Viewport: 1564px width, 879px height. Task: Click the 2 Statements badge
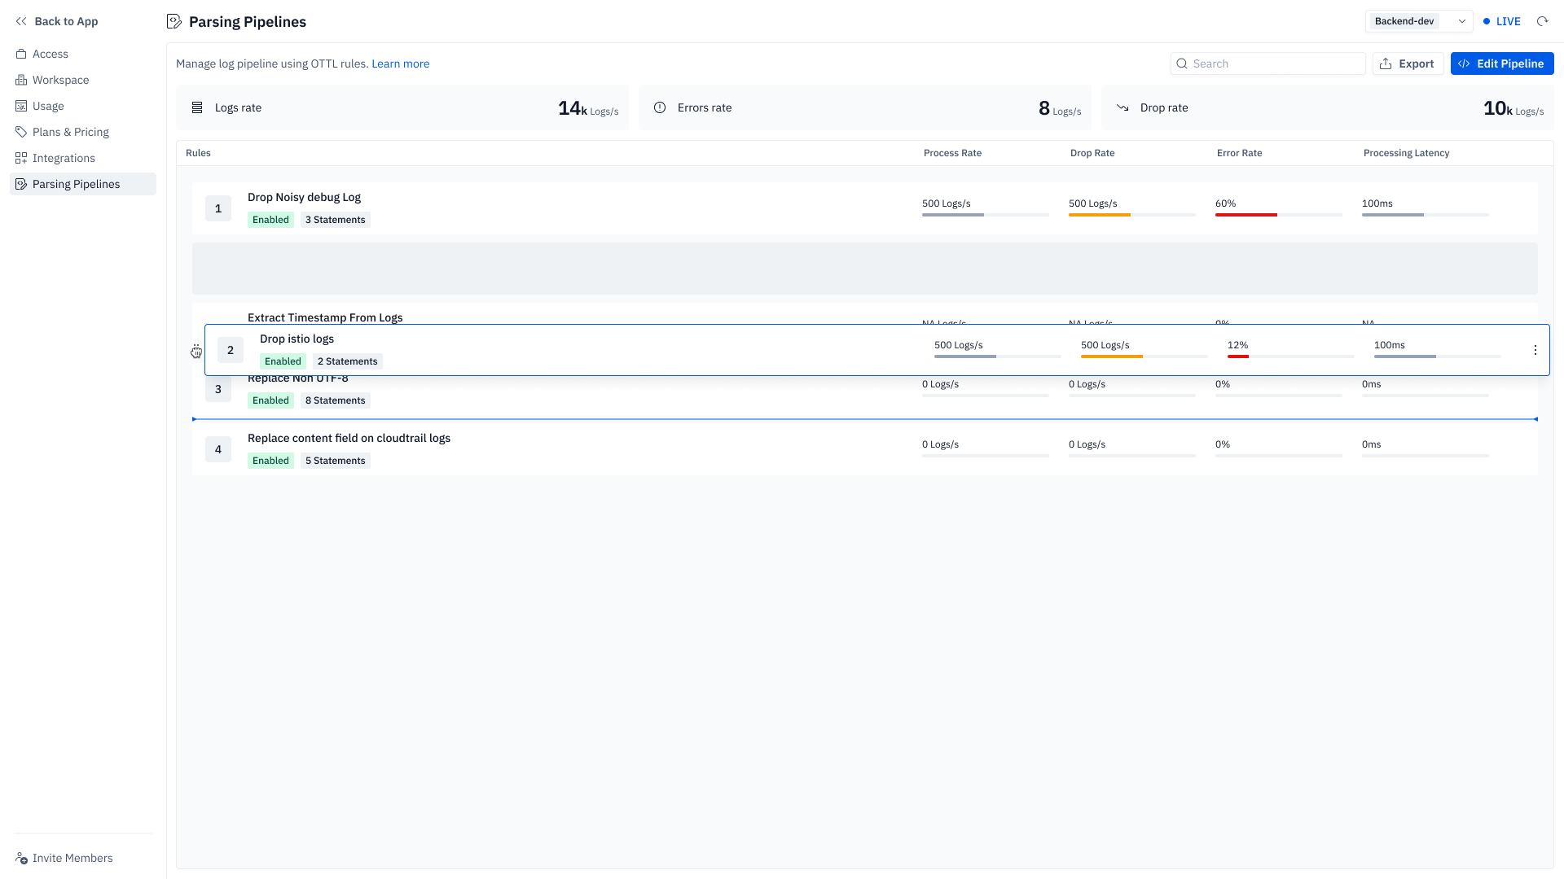point(348,361)
